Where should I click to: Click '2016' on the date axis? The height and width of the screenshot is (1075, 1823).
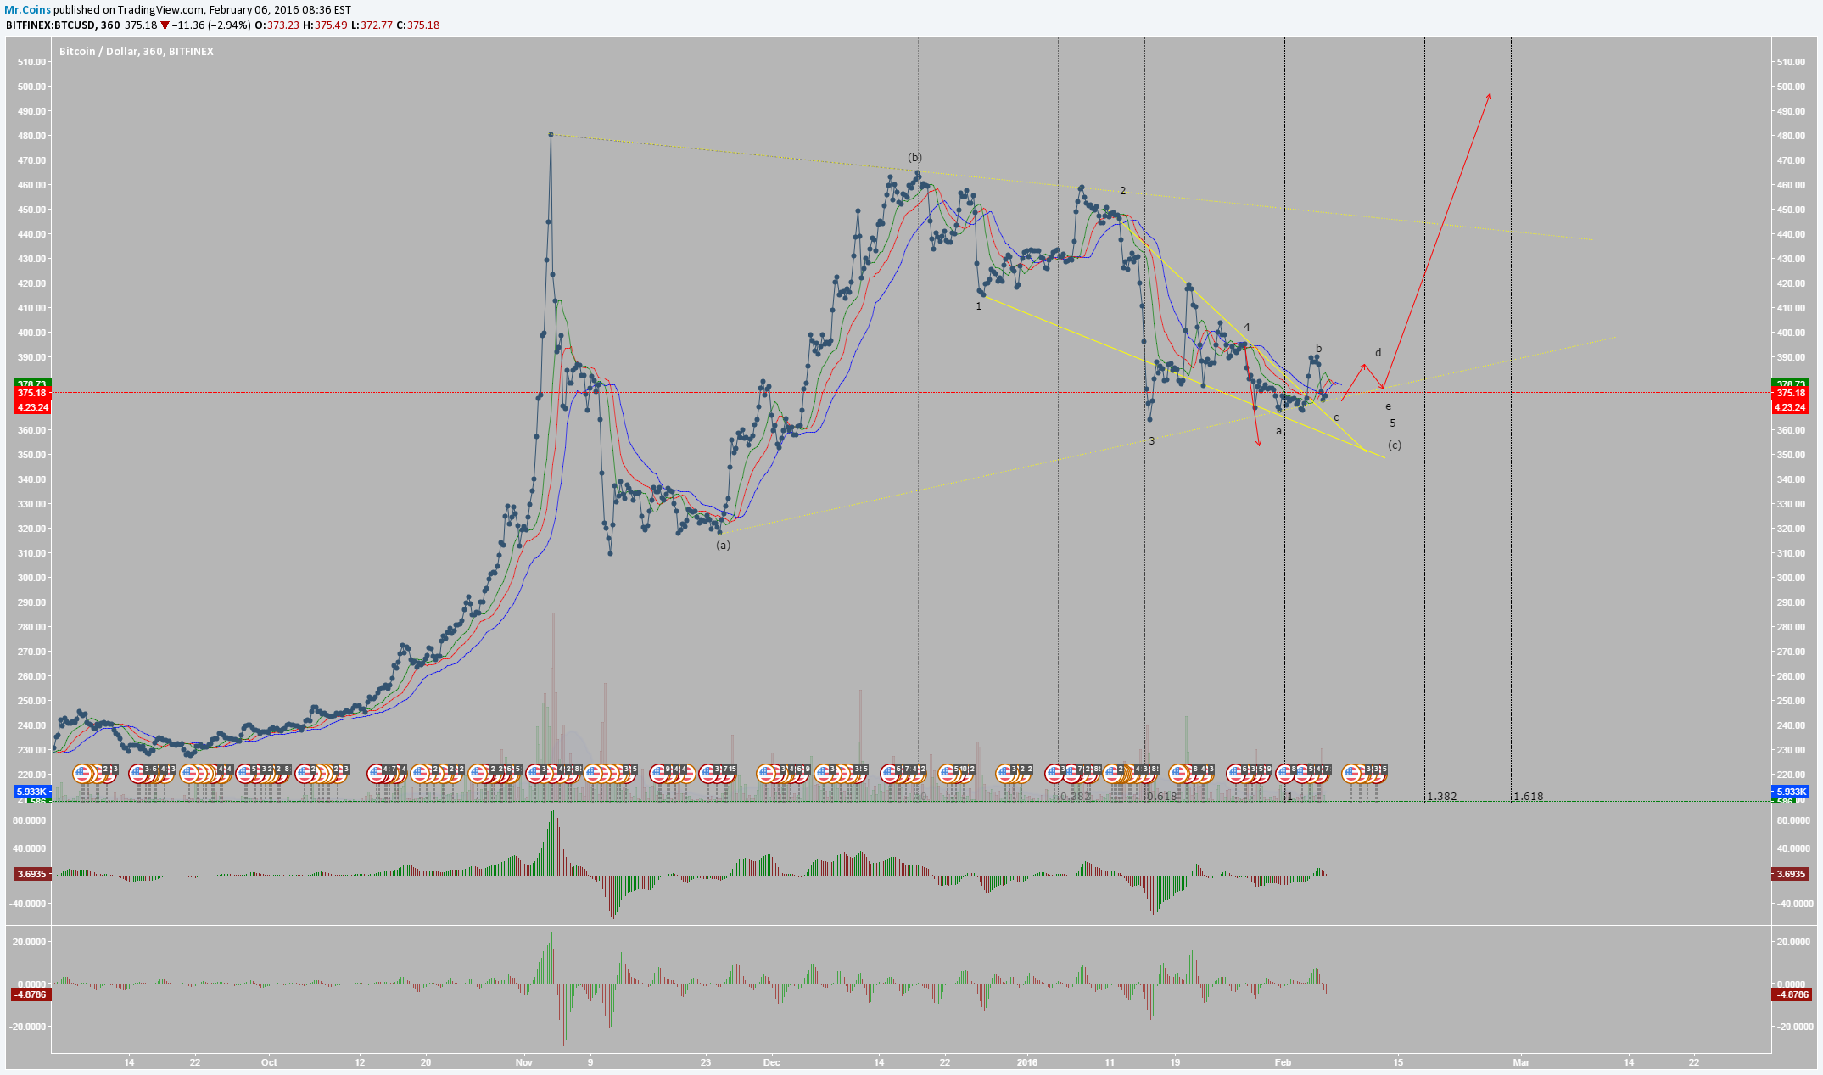1027,1062
